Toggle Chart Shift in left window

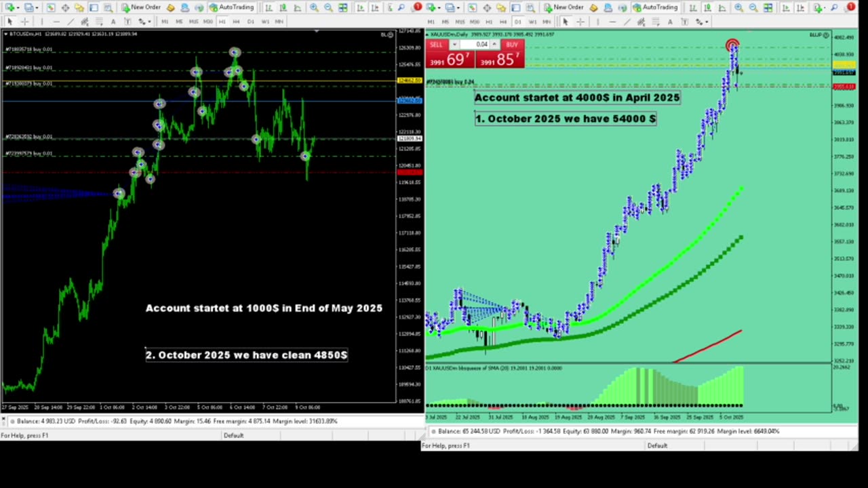tap(375, 7)
